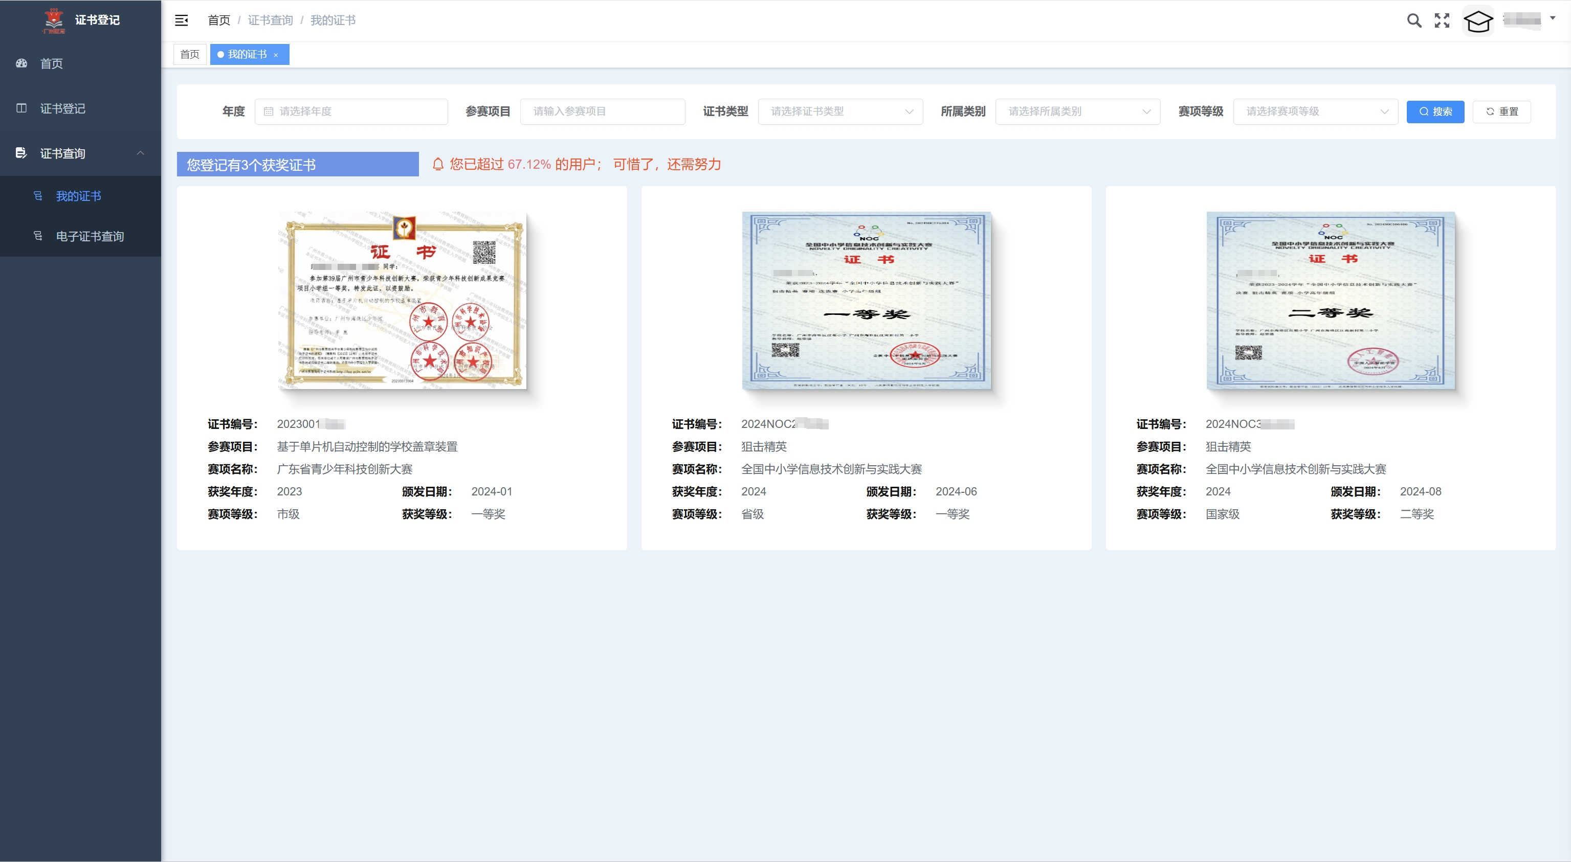Image resolution: width=1571 pixels, height=862 pixels.
Task: Switch to the 首页 page tab
Action: point(190,54)
